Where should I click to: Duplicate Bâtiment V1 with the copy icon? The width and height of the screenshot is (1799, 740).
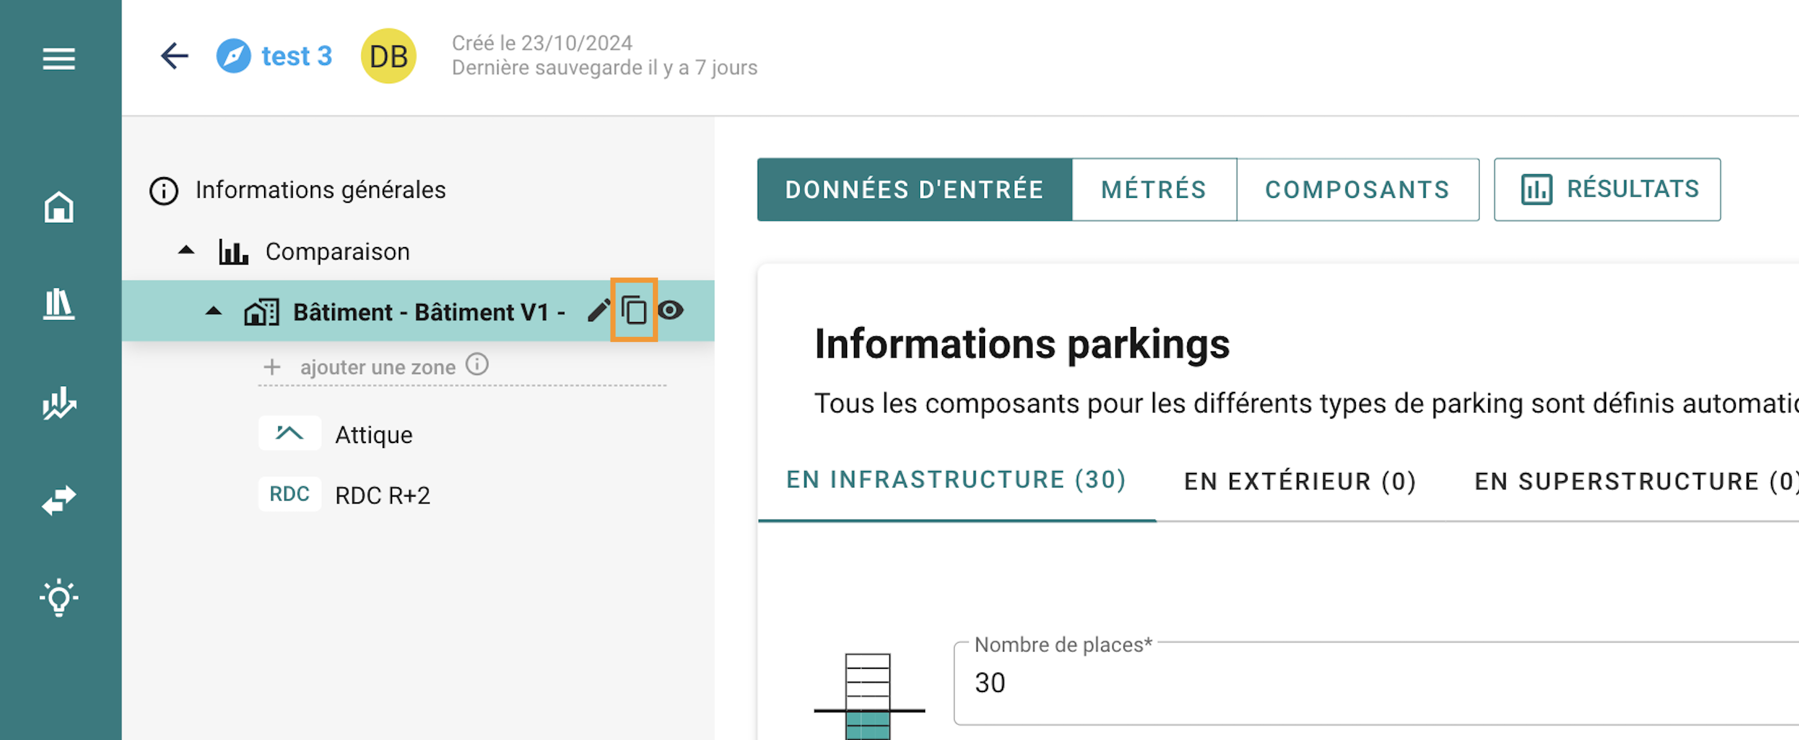pyautogui.click(x=634, y=311)
